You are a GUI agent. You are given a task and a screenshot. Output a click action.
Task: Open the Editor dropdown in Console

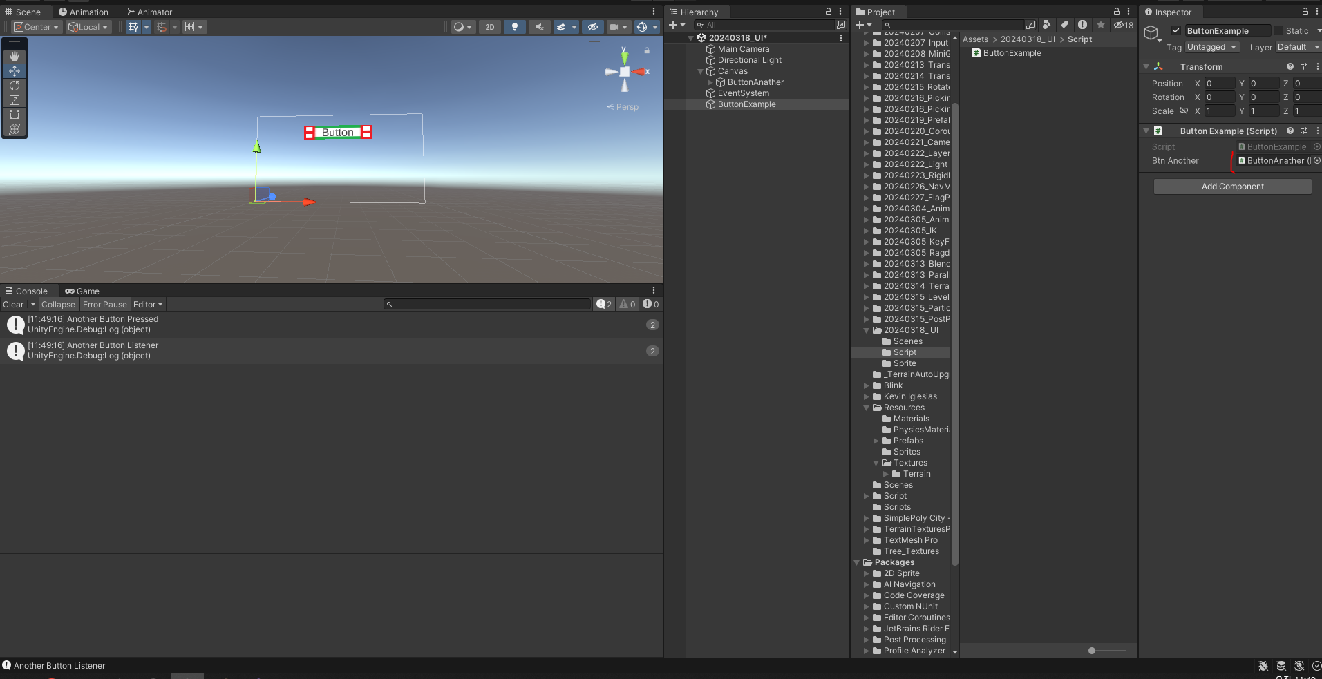click(148, 305)
